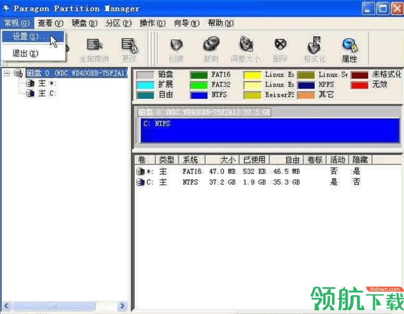404x314 pixels.
Task: Click left arrow of tree horizontal scrollbar
Action: coord(6,306)
